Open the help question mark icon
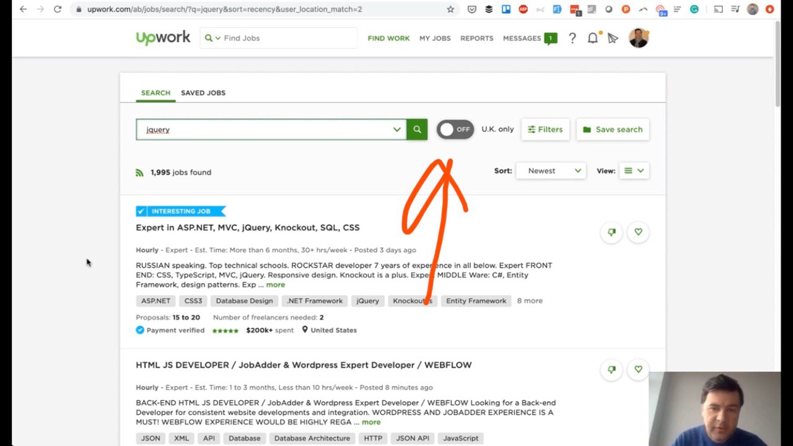The image size is (793, 446). (572, 38)
